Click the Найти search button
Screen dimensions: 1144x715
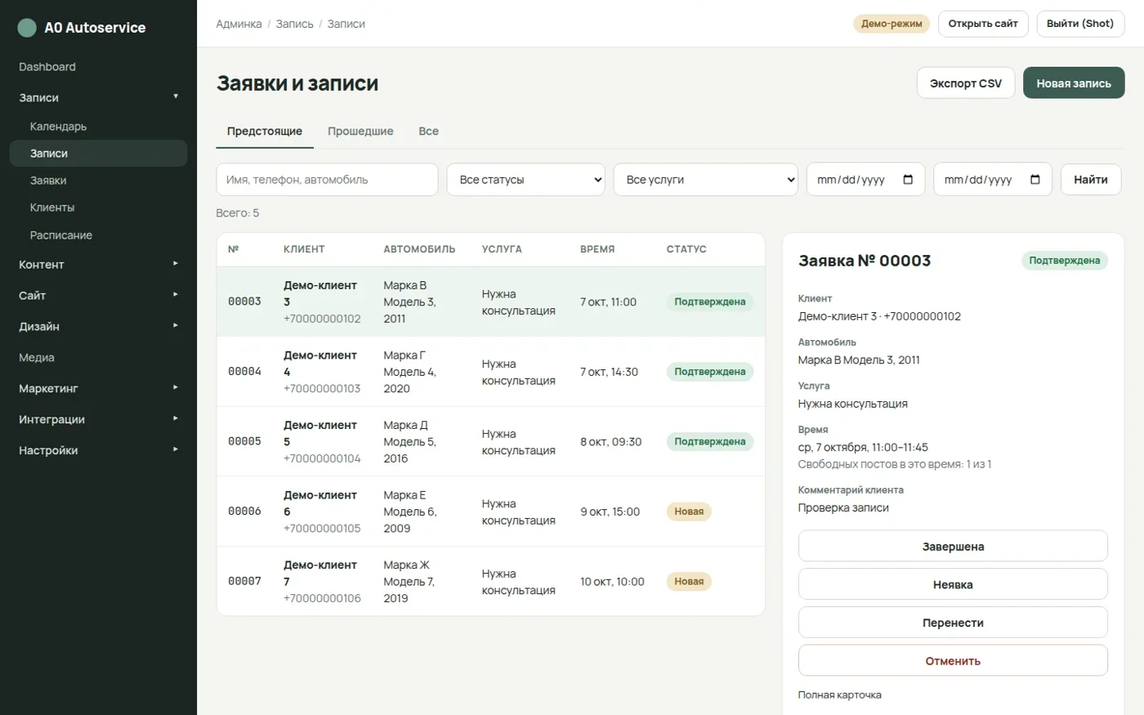point(1091,180)
